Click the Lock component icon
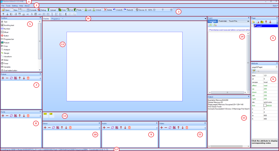This screenshot has height=151, width=279. coord(88,10)
